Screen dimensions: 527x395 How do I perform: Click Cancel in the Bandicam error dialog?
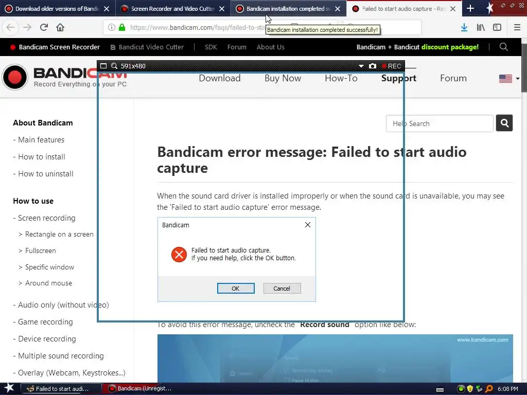[x=282, y=288]
